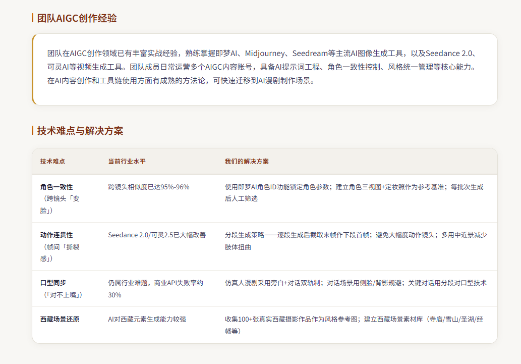Image resolution: width=521 pixels, height=364 pixels.
Task: Click the 角色一致性 row title
Action: (56, 187)
